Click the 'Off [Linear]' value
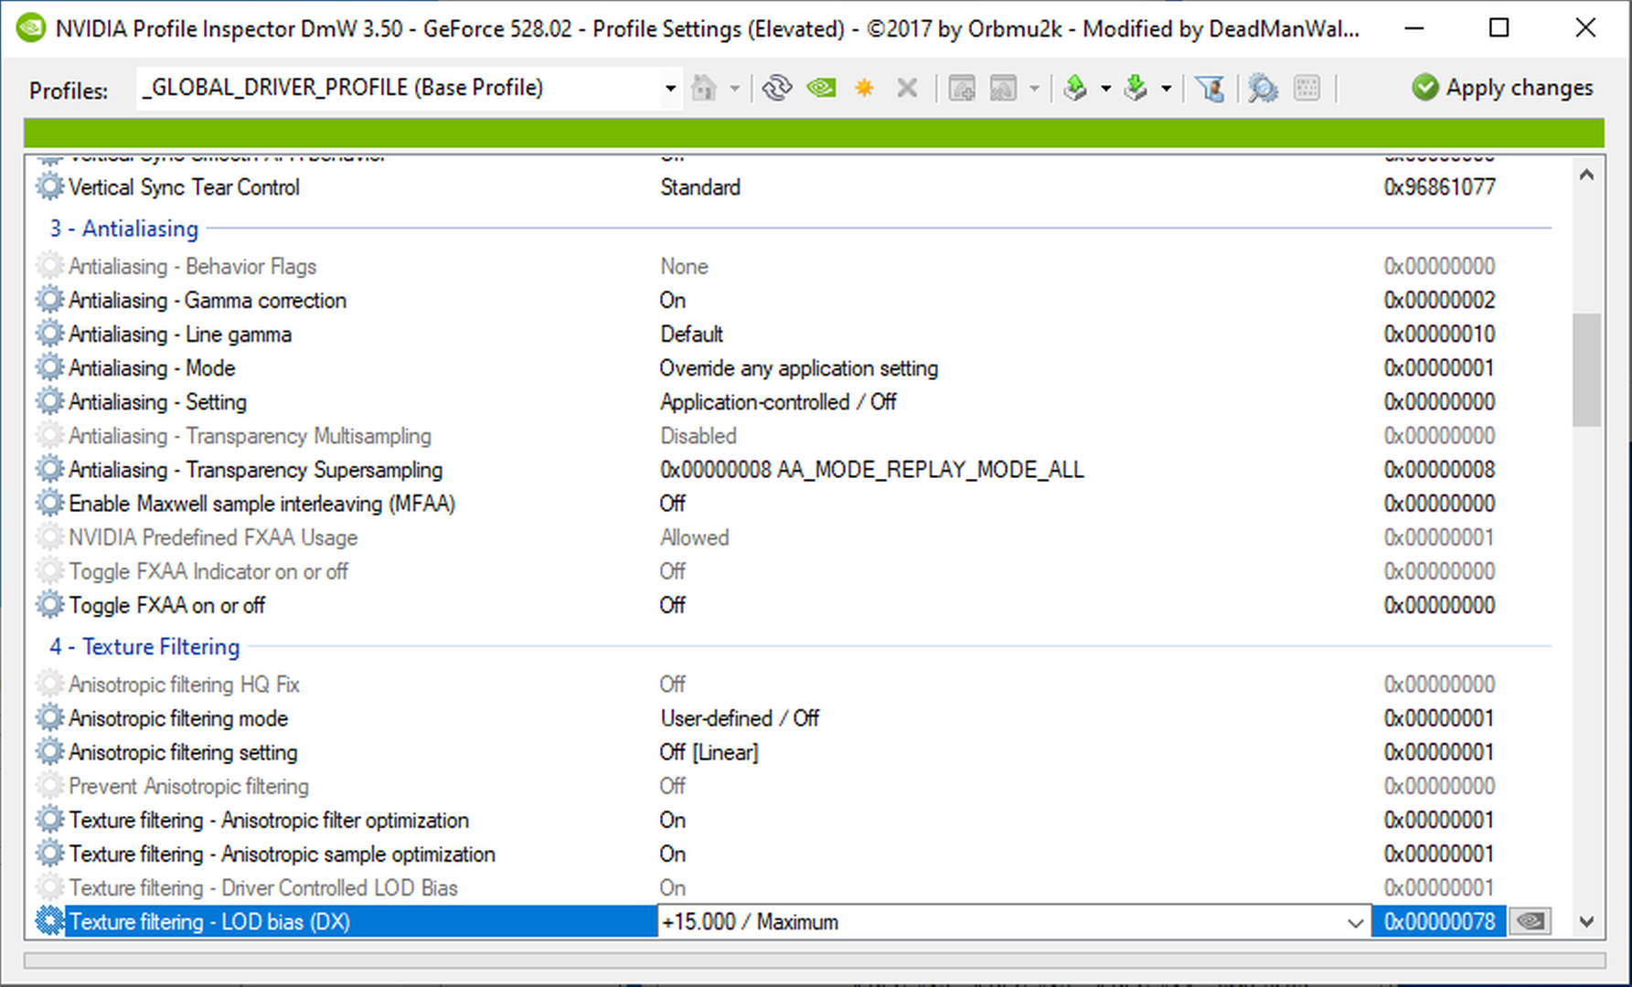Viewport: 1632px width, 987px height. click(709, 751)
